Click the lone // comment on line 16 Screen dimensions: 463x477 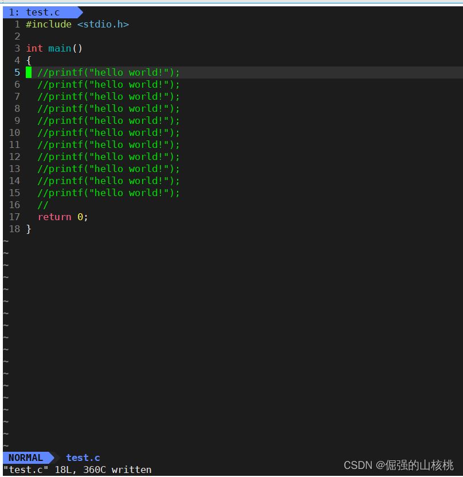point(43,205)
